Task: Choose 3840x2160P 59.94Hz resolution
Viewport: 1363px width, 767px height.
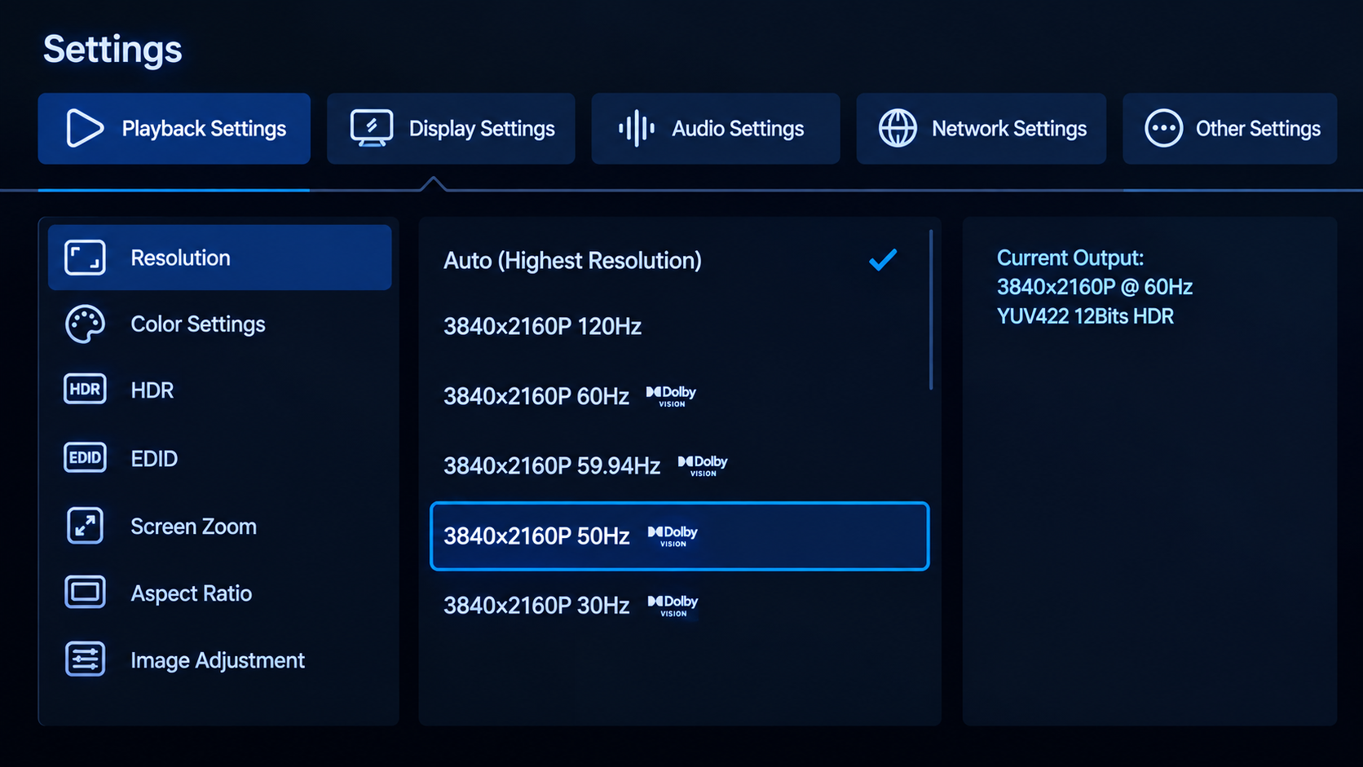Action: [679, 465]
